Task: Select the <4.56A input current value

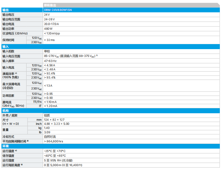Action: click(x=50, y=65)
